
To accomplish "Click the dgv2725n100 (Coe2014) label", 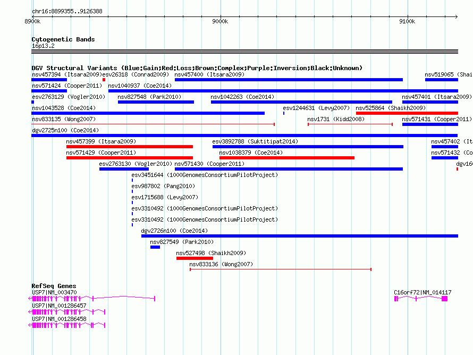I will tap(65, 130).
